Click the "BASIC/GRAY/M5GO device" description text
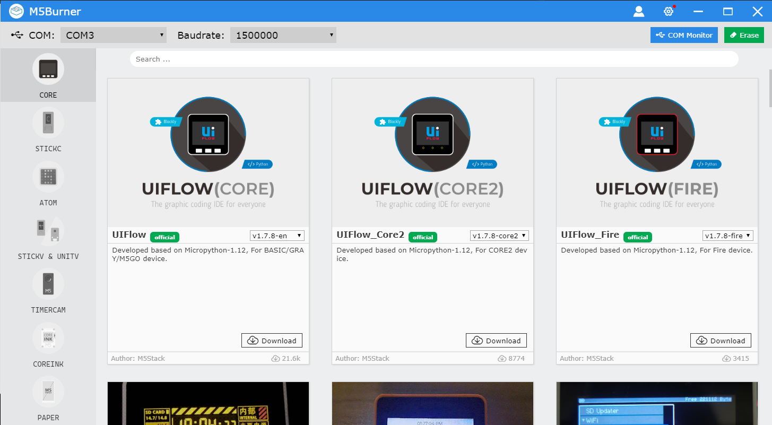772x425 pixels. [x=208, y=254]
